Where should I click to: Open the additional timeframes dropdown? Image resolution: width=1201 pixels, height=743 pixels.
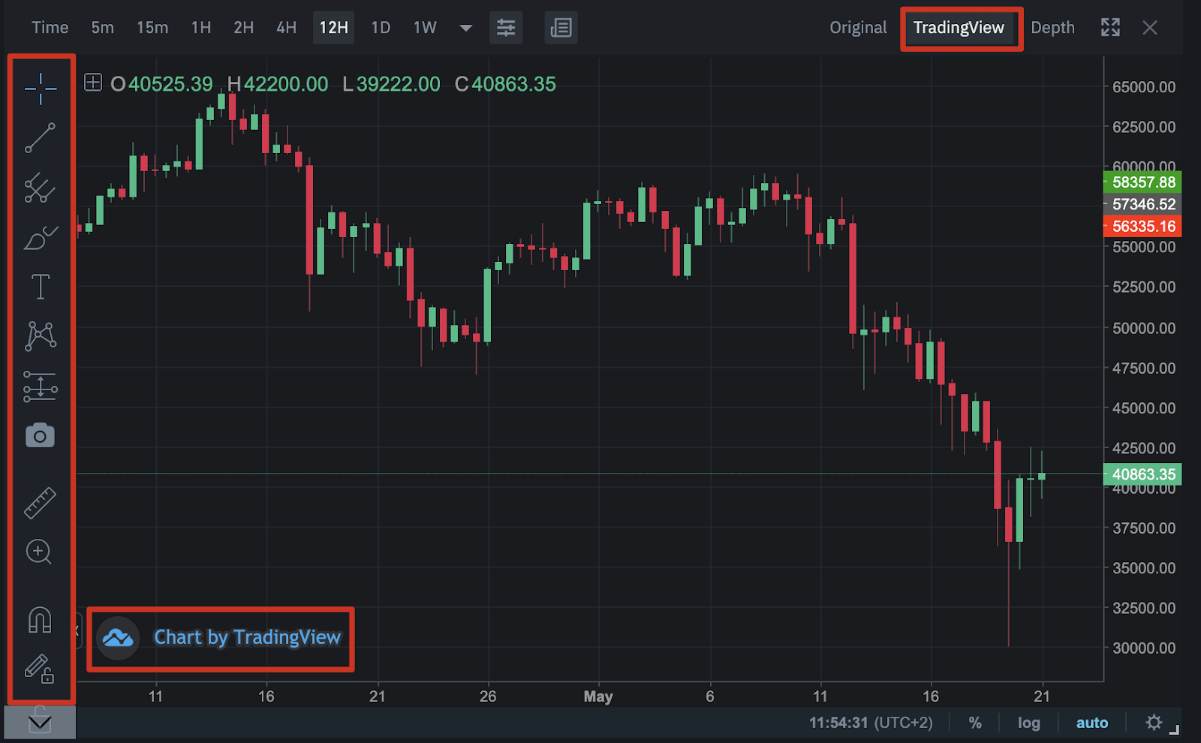(x=465, y=28)
